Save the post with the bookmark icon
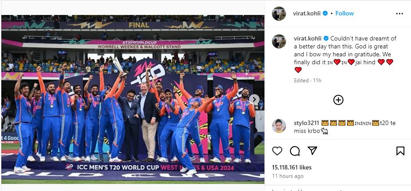This screenshot has height=191, width=411. click(x=400, y=151)
